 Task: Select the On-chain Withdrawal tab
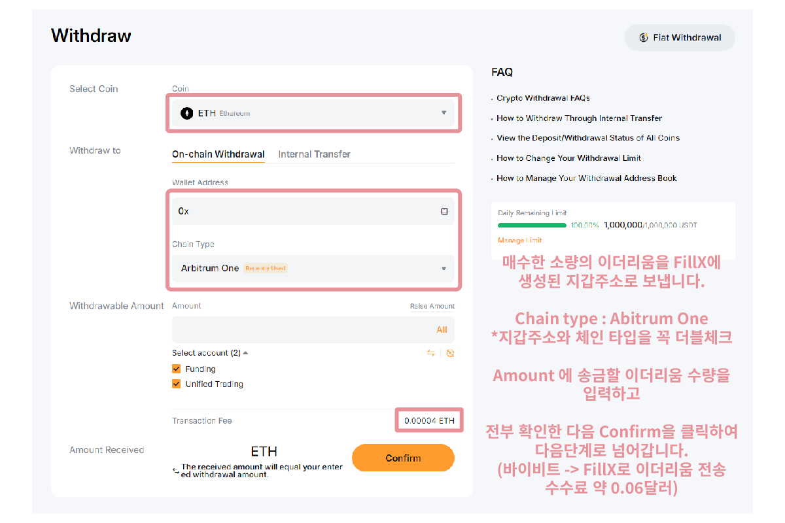(218, 154)
